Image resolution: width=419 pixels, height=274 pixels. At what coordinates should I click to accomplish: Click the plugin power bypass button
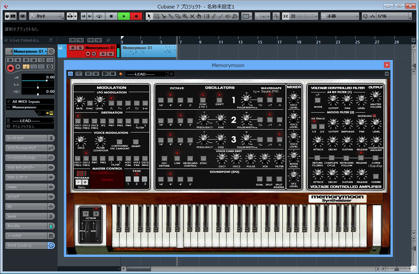70,74
